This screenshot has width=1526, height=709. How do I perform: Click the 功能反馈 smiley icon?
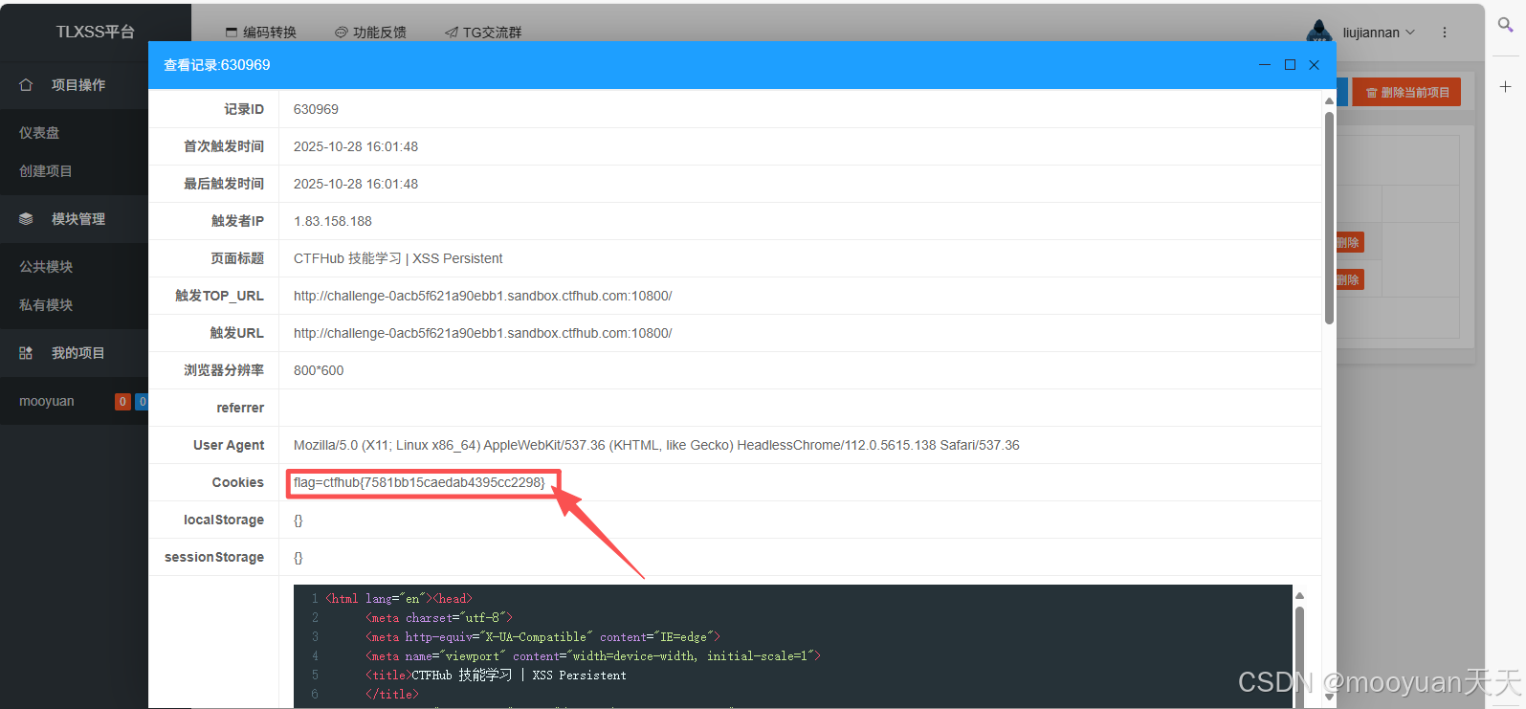(x=341, y=33)
